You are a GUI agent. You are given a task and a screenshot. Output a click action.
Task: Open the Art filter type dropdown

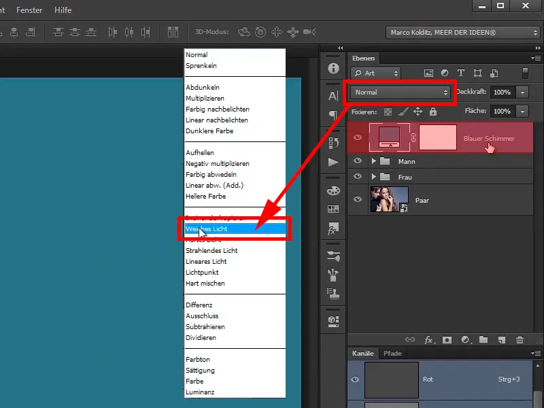coord(376,73)
